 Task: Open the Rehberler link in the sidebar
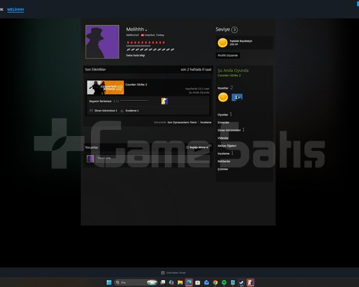[224, 161]
